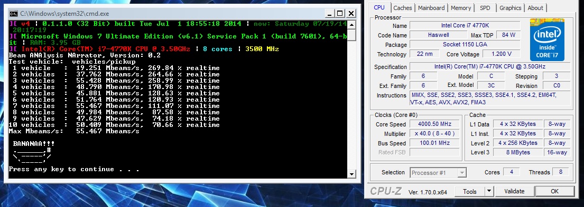This screenshot has width=584, height=207.
Task: Click the cmd.exe window title bar text
Action: coord(64,14)
